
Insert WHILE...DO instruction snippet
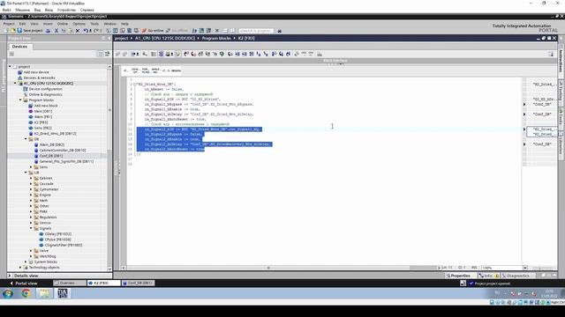155,70
